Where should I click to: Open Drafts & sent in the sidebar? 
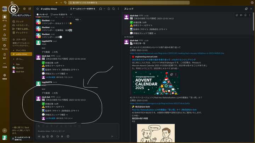pos(21,29)
